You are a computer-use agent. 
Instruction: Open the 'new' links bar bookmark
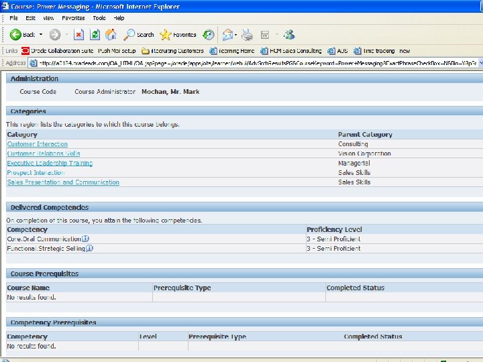(x=405, y=51)
